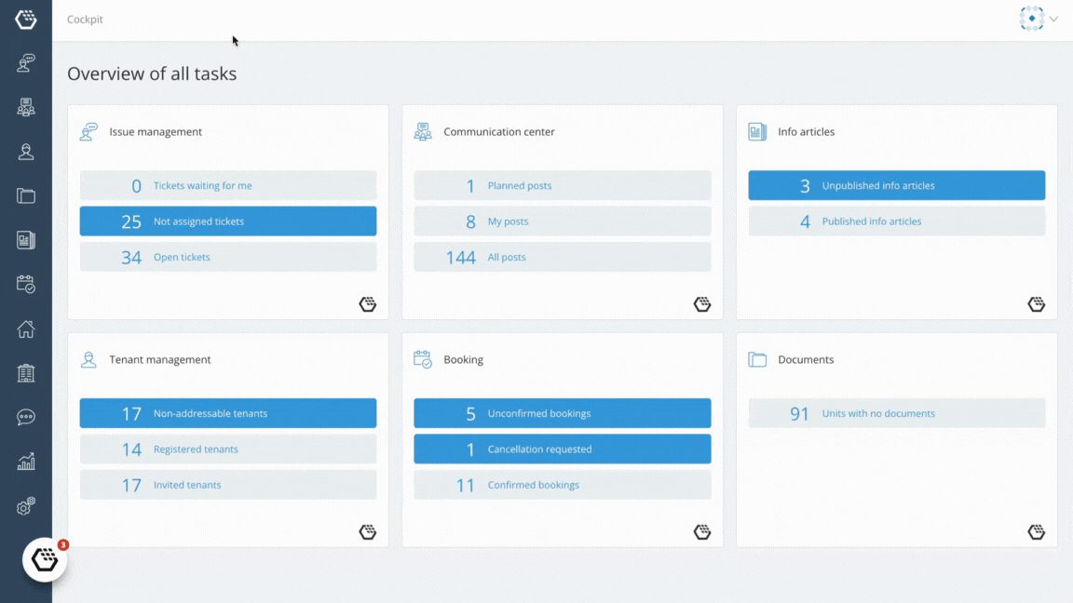Open Issue management from the sidebar
Screen dimensions: 1073x603
pos(26,63)
